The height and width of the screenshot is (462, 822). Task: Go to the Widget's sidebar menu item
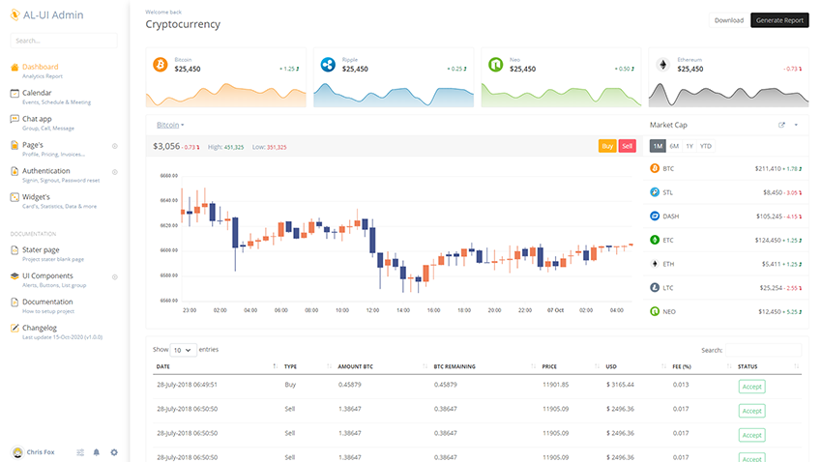(36, 197)
